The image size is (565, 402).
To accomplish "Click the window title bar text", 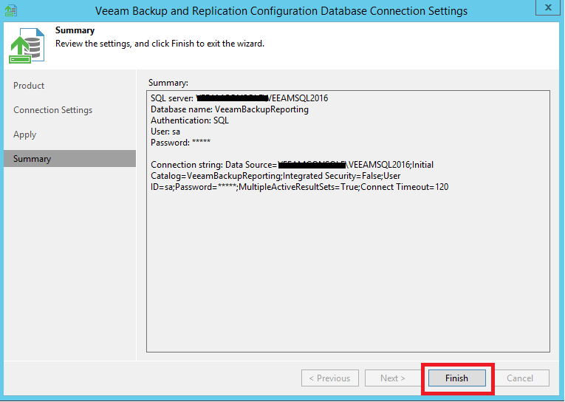I will (x=281, y=11).
